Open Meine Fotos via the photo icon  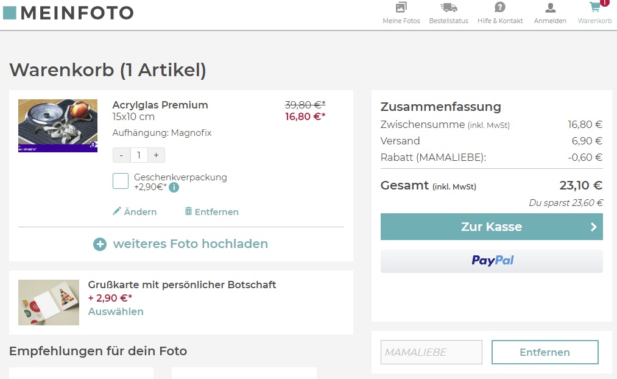(400, 9)
